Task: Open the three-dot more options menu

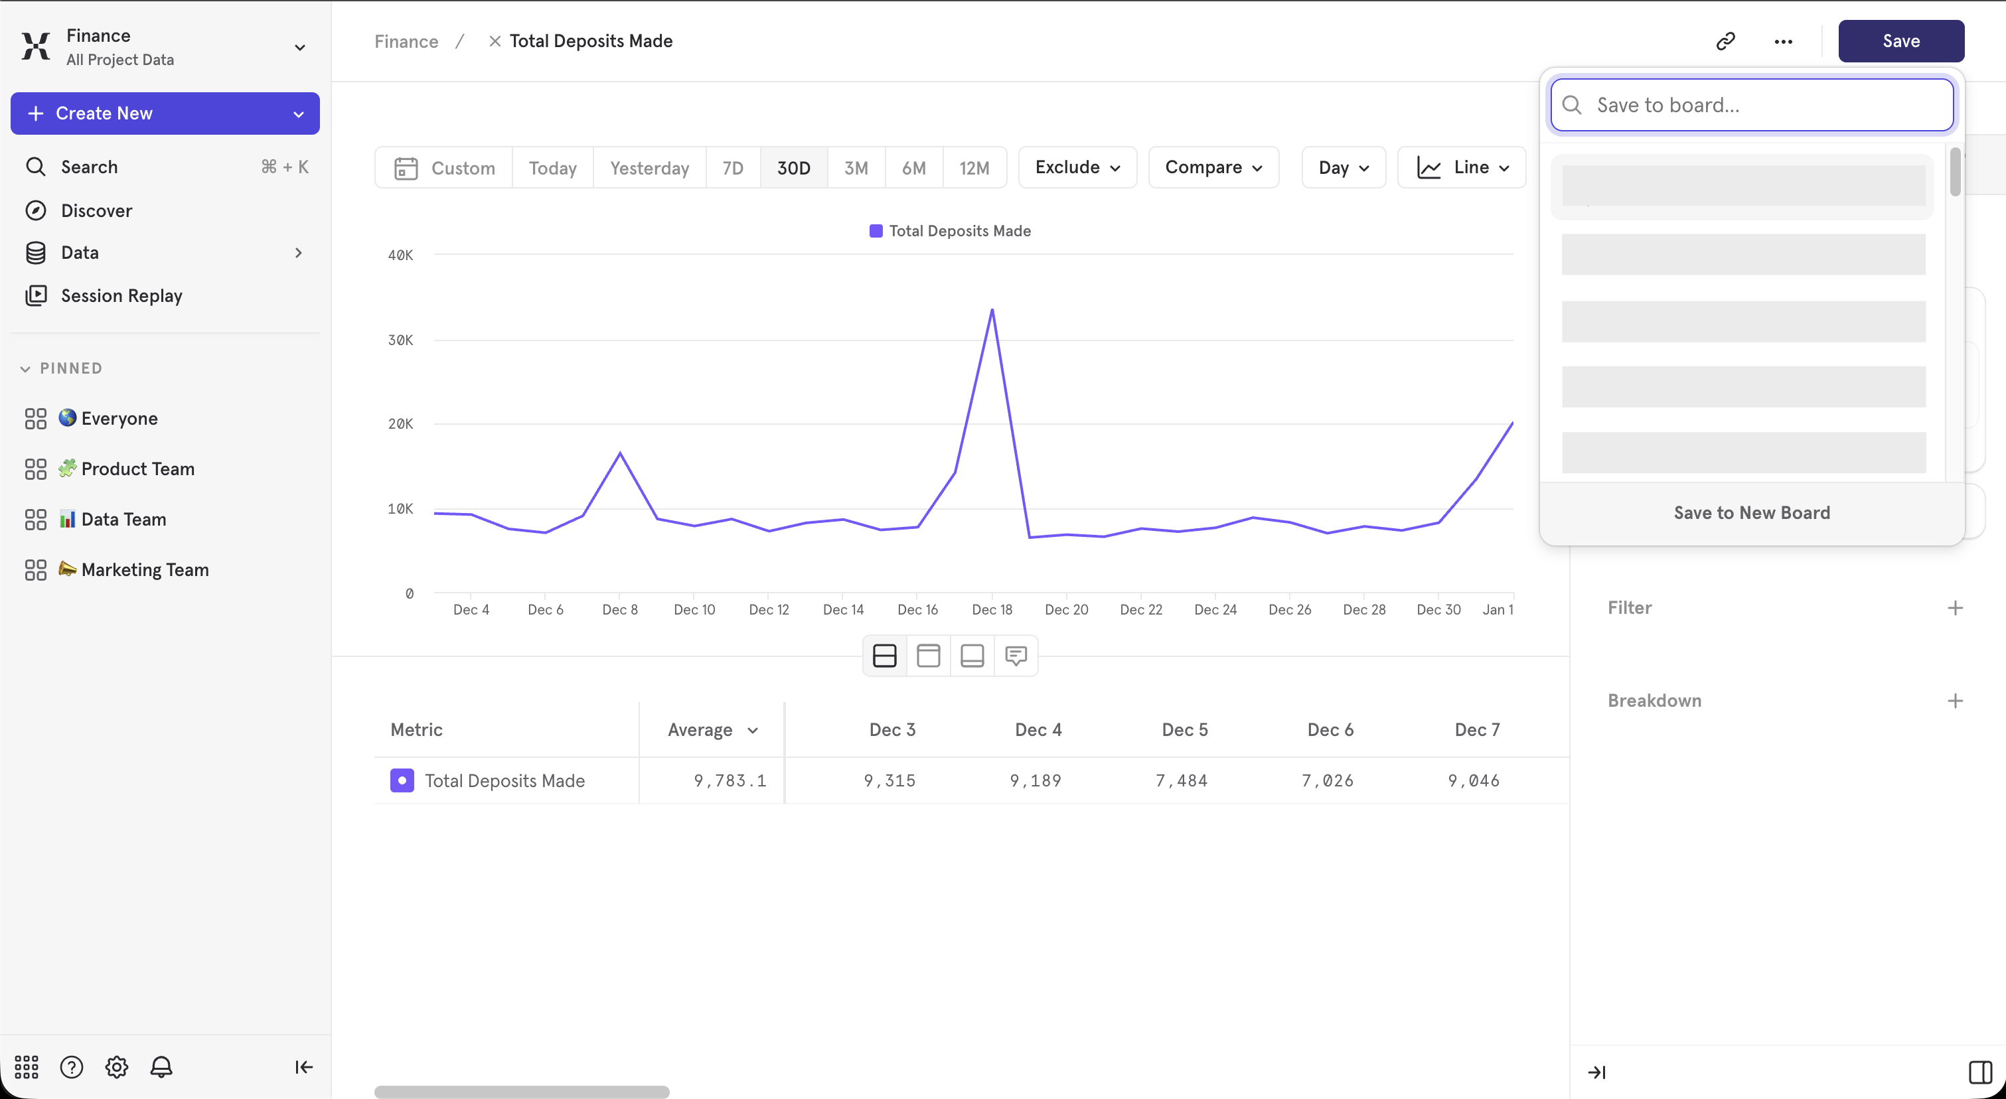Action: point(1783,41)
